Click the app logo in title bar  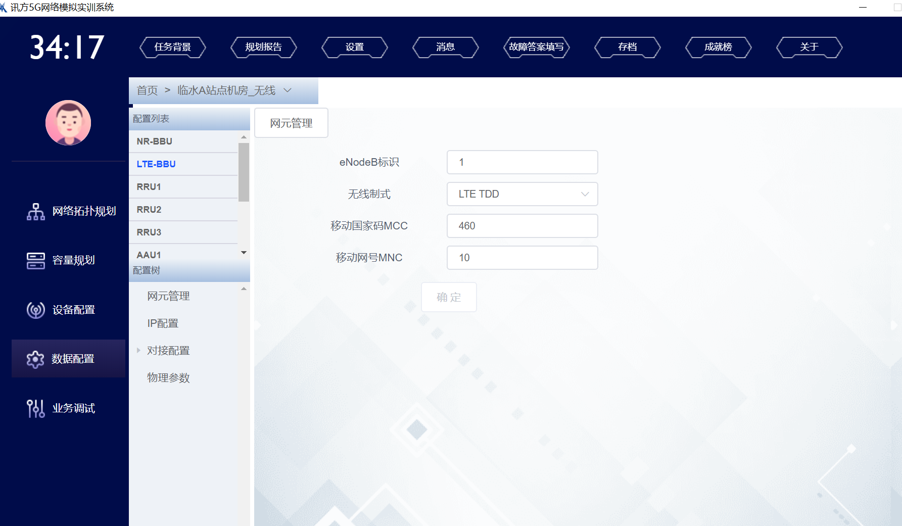tap(4, 8)
